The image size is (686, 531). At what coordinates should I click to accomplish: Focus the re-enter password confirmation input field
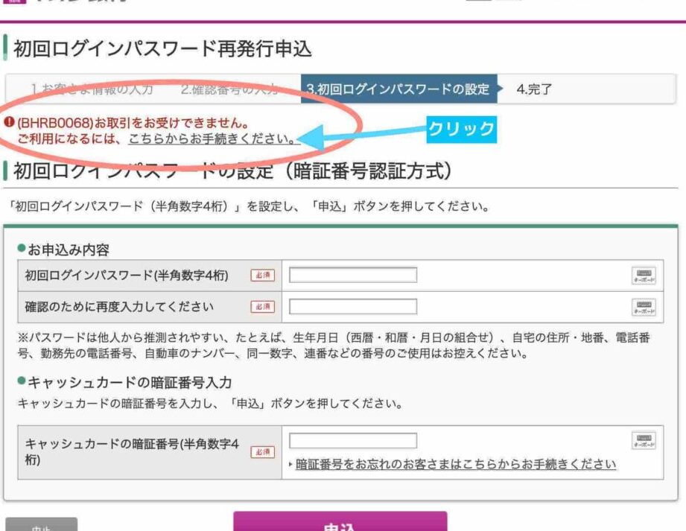click(353, 307)
